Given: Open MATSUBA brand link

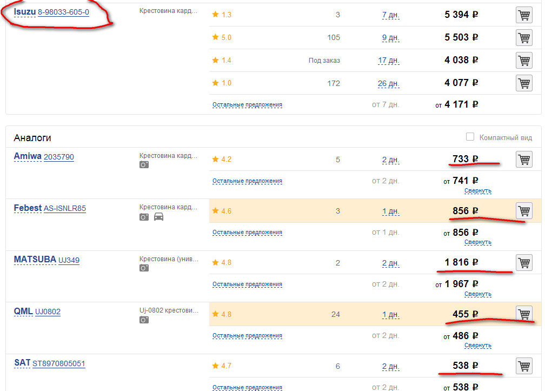Looking at the screenshot, I should (35, 260).
